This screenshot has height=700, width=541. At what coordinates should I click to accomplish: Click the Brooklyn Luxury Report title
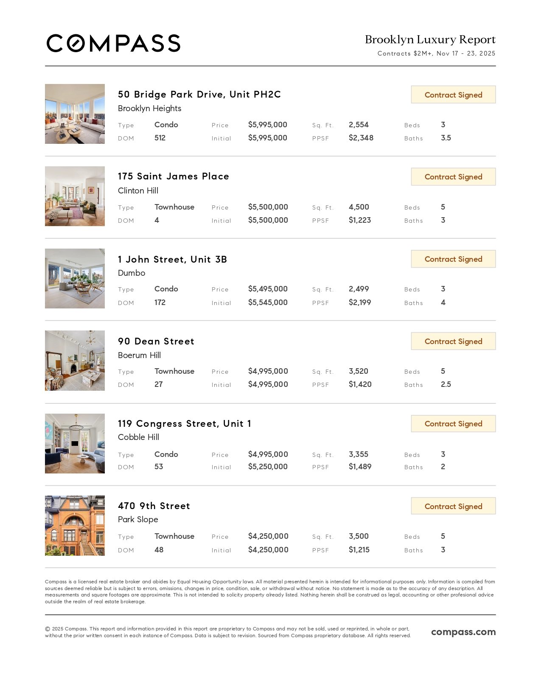click(430, 39)
